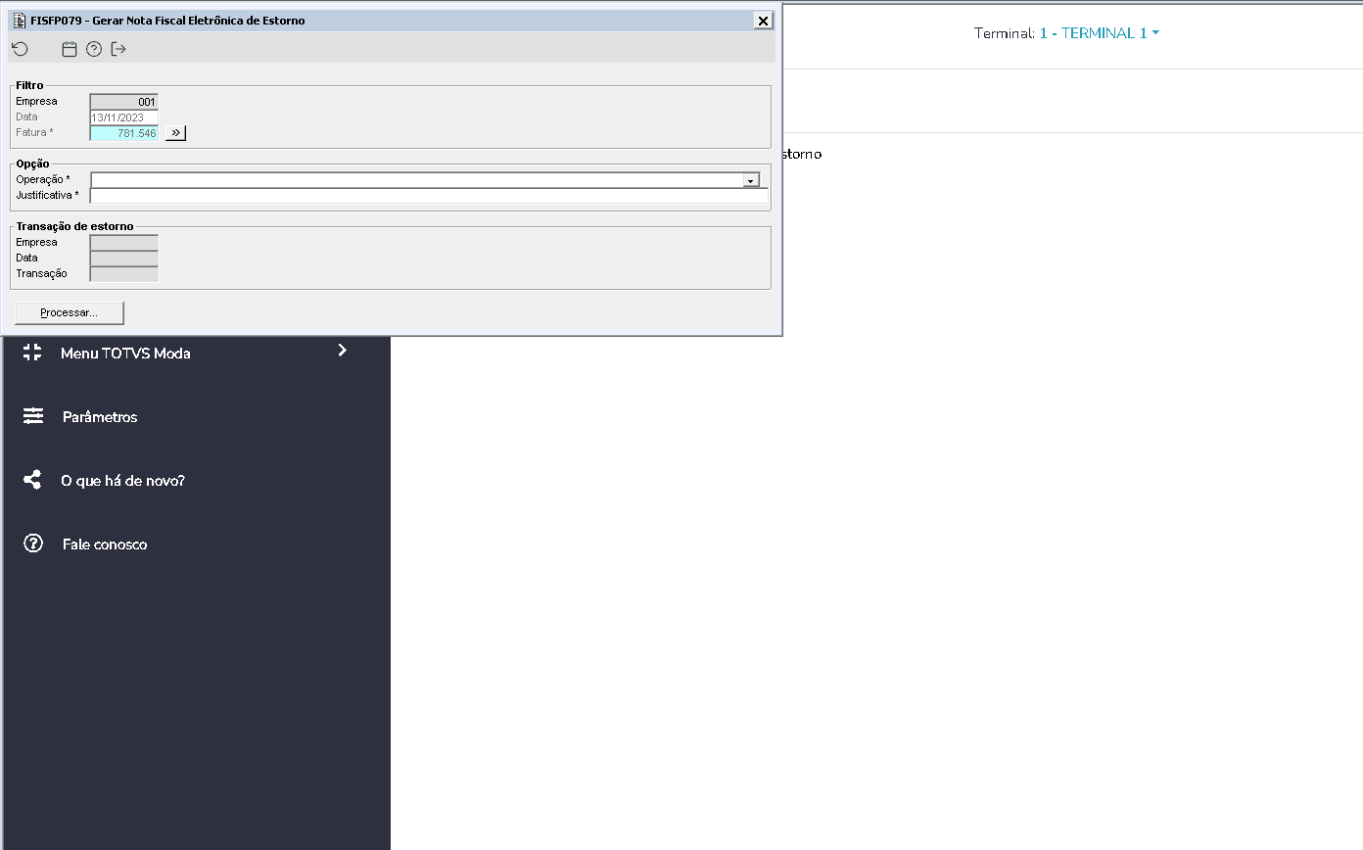This screenshot has height=850, width=1363.
Task: Click the Operação combo box field
Action: pos(426,180)
